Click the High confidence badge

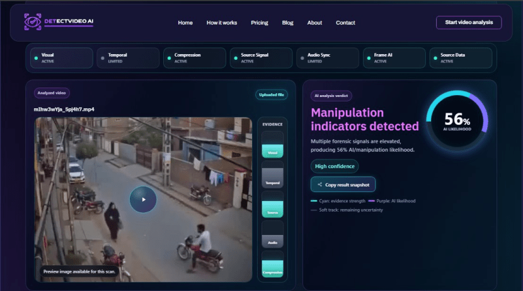(335, 166)
